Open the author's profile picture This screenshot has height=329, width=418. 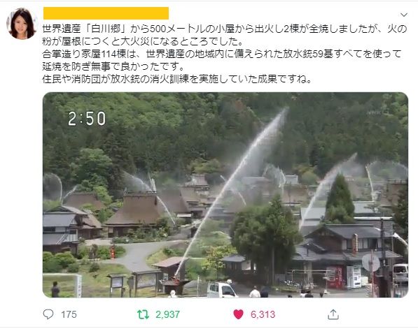(x=22, y=24)
